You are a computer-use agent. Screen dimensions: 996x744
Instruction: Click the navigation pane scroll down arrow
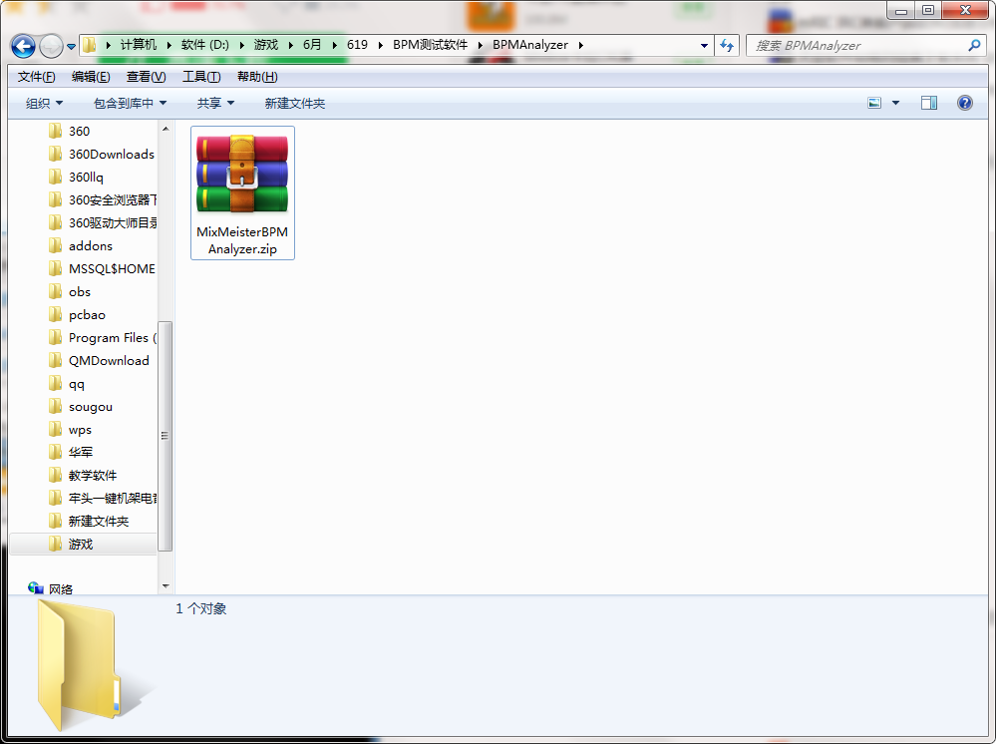click(x=166, y=585)
